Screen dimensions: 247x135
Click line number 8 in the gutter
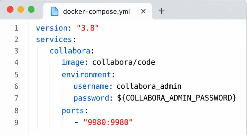16,111
